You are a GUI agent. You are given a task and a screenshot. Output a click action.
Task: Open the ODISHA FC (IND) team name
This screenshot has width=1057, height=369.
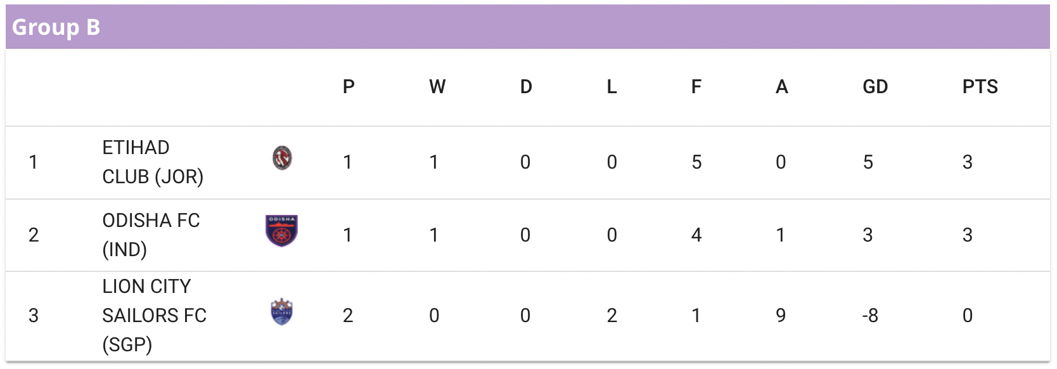(x=151, y=235)
